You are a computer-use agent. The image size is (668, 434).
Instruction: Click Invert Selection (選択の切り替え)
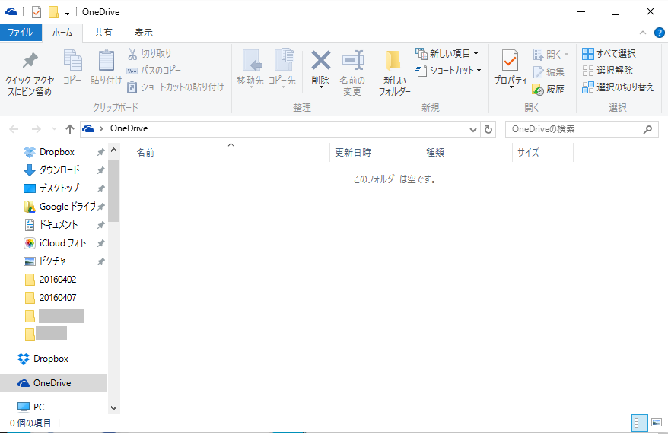click(618, 87)
